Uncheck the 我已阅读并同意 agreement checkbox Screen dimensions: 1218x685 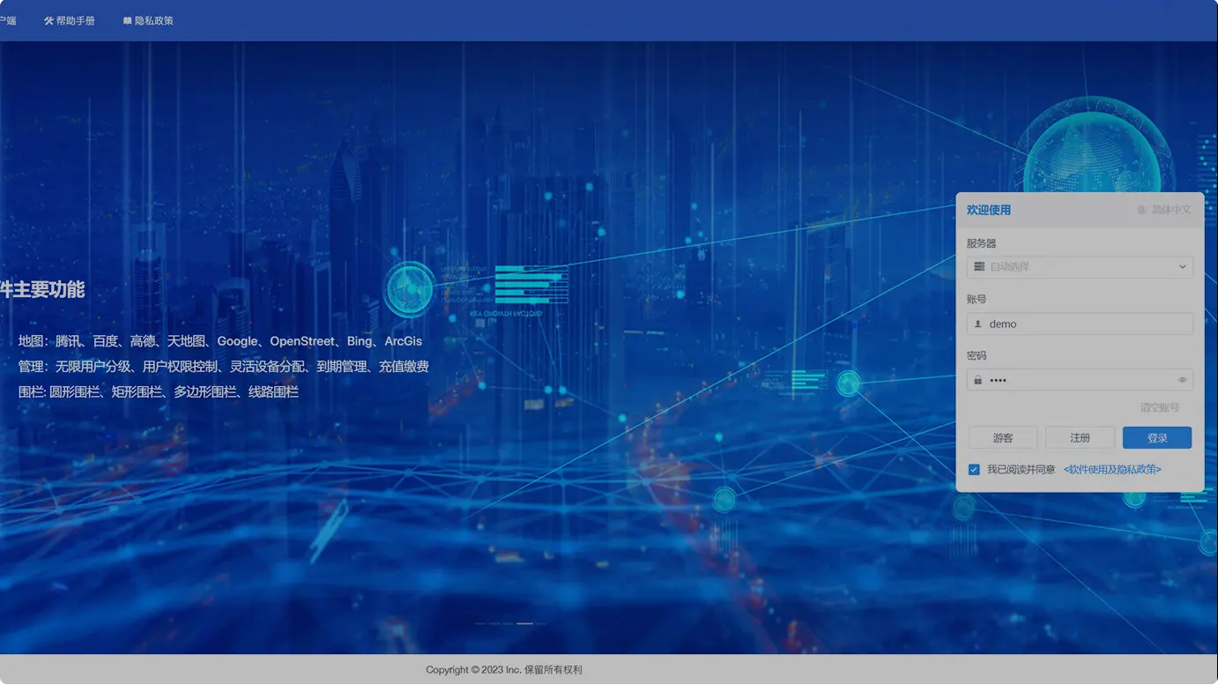(x=974, y=469)
